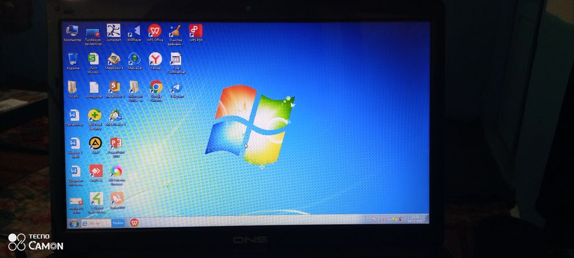This screenshot has width=574, height=258.
Task: Select the Корзина recycle bin
Action: (73, 61)
